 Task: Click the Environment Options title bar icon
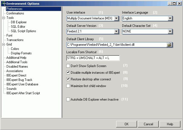(3, 4)
